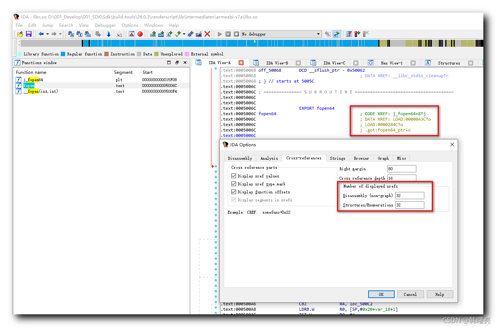Open the Options menu
The image size is (496, 327).
(x=130, y=25)
